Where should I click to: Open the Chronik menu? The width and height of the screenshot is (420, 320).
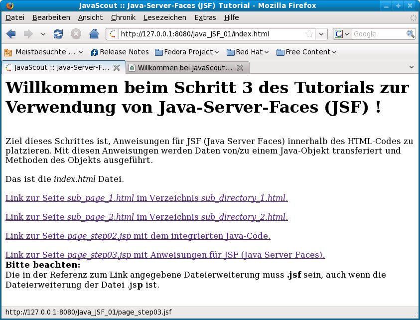123,17
